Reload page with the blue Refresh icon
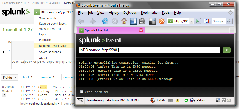Viewport: 239px width, 109px height. click(105, 21)
